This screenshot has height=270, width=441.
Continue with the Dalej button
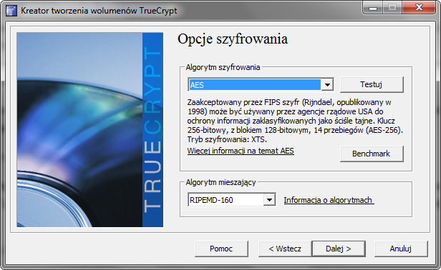pyautogui.click(x=339, y=249)
